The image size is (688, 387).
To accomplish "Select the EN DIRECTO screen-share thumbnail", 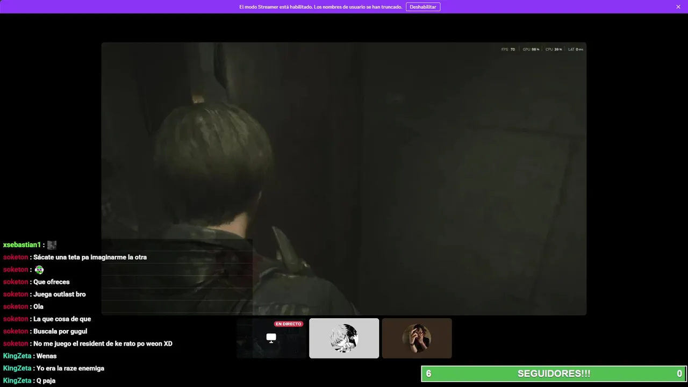I will tap(271, 338).
